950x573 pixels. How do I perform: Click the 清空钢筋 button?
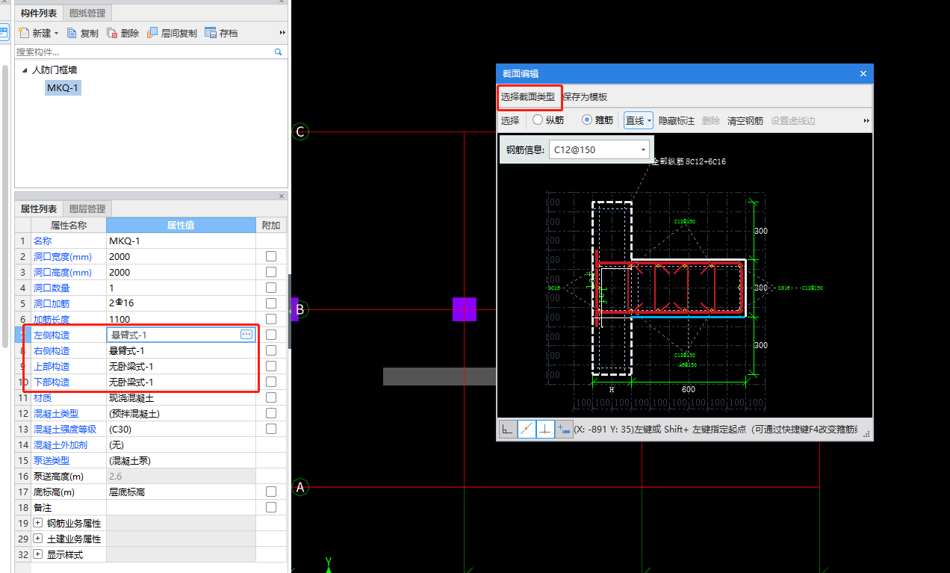[745, 120]
